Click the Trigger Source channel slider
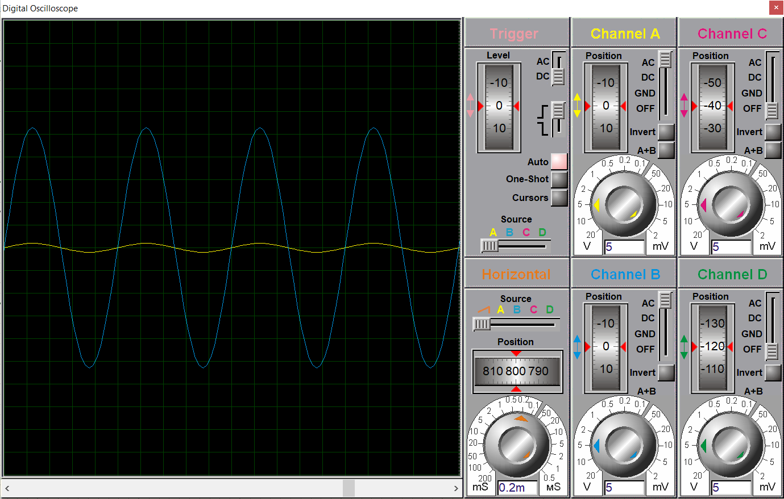This screenshot has height=499, width=784. tap(516, 246)
